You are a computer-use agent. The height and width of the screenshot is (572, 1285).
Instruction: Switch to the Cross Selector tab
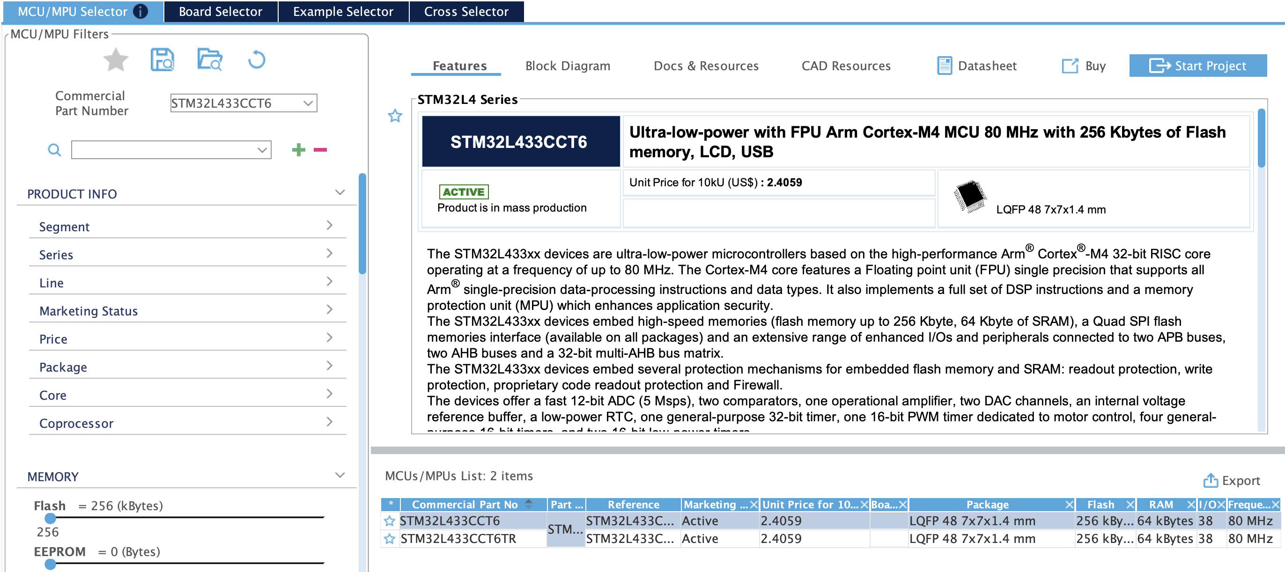pos(466,12)
